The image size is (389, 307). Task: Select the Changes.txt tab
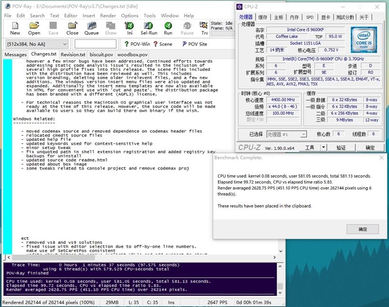[44, 54]
